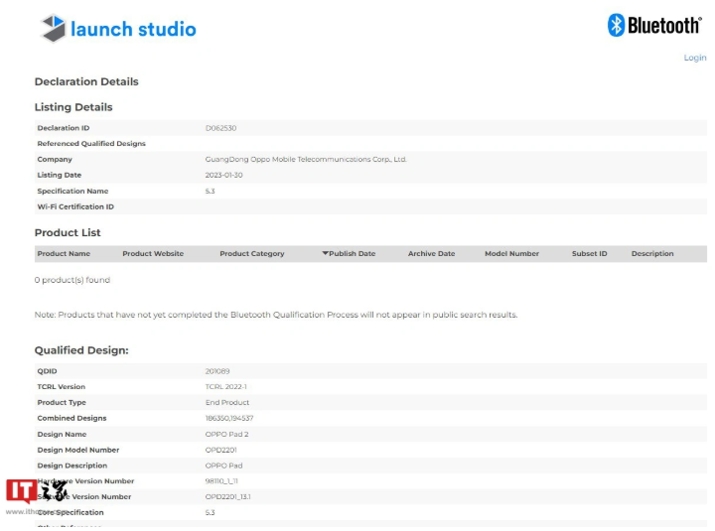
Task: Click the Combined Designs value 186350,194537
Action: click(228, 419)
